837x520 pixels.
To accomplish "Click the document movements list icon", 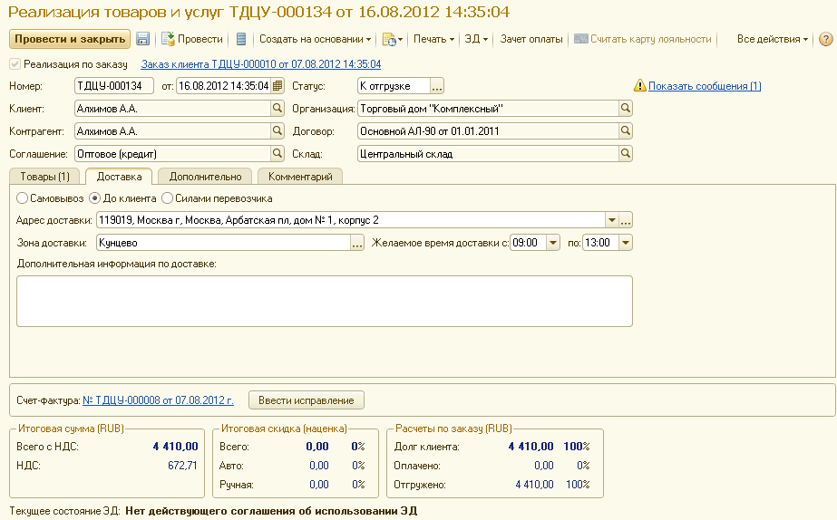I will [240, 39].
